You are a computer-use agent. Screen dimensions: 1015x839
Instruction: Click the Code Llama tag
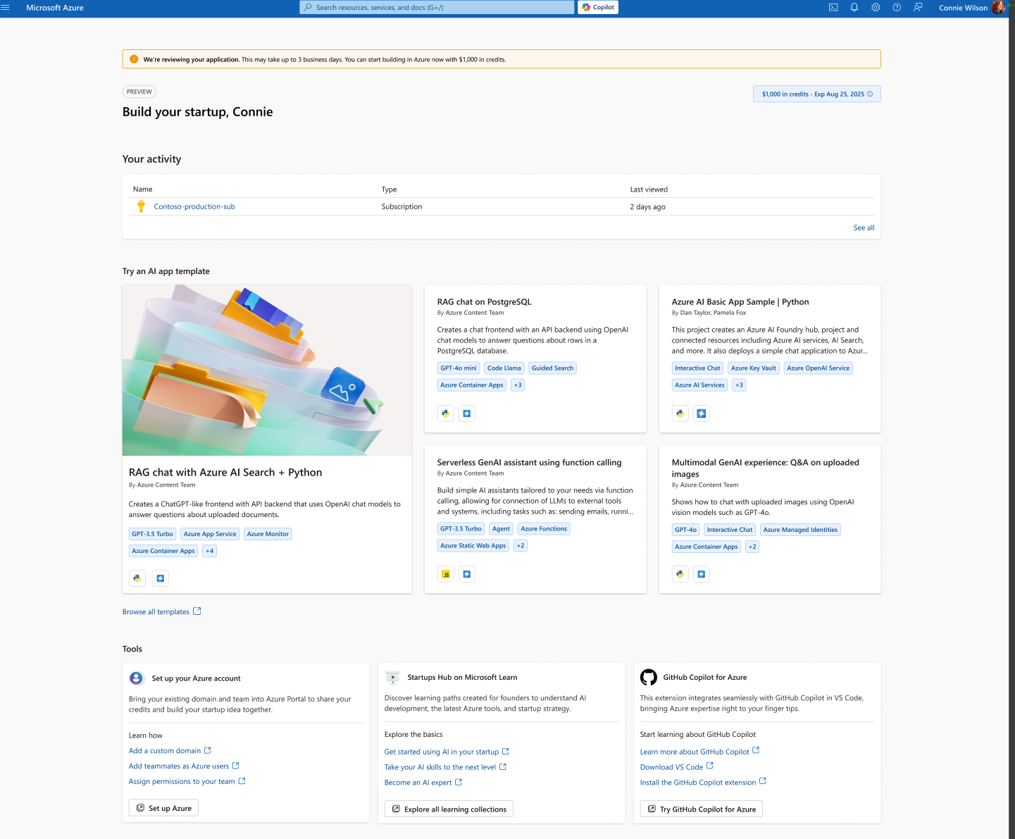click(x=504, y=368)
